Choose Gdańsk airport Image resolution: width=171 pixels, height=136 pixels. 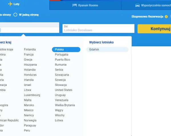coord(107,50)
